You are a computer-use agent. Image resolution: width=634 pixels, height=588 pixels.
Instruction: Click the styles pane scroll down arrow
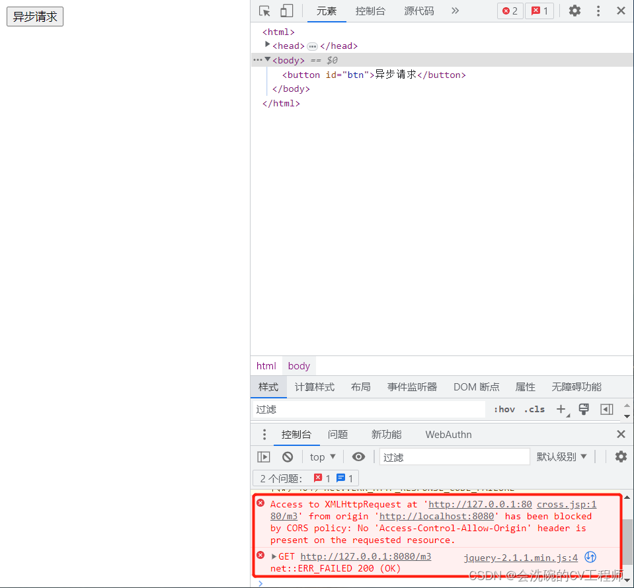627,416
